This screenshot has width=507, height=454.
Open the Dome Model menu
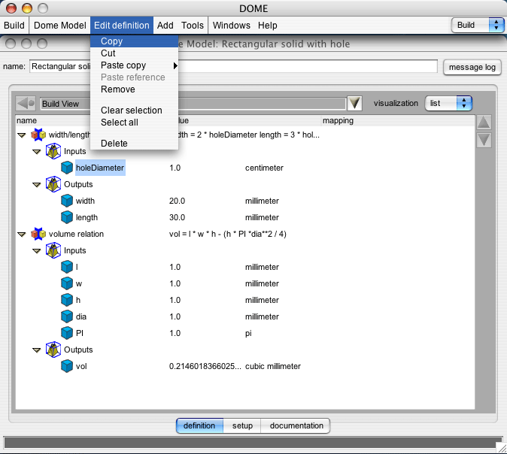point(60,26)
